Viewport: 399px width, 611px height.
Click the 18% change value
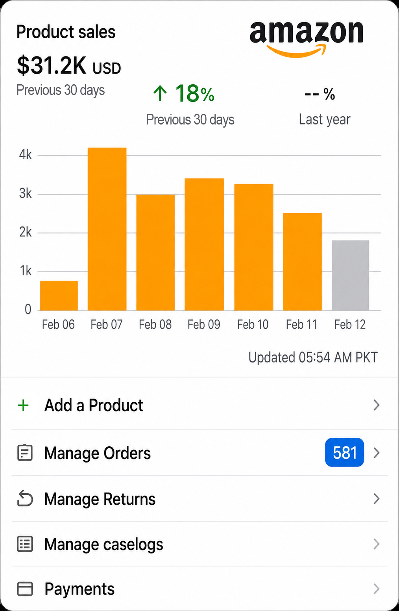tap(195, 94)
